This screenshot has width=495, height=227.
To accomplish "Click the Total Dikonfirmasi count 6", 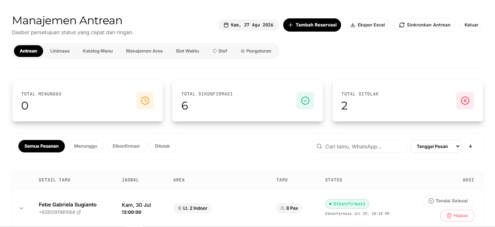I will click(x=185, y=106).
